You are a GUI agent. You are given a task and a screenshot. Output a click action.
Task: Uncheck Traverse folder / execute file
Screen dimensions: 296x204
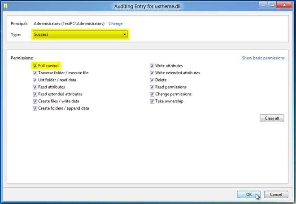tap(35, 73)
